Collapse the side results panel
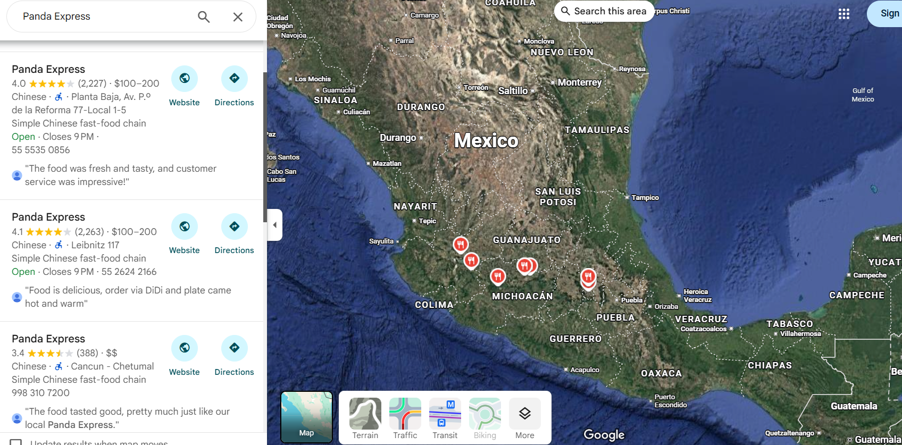Screen dimensions: 902x445 [274, 225]
